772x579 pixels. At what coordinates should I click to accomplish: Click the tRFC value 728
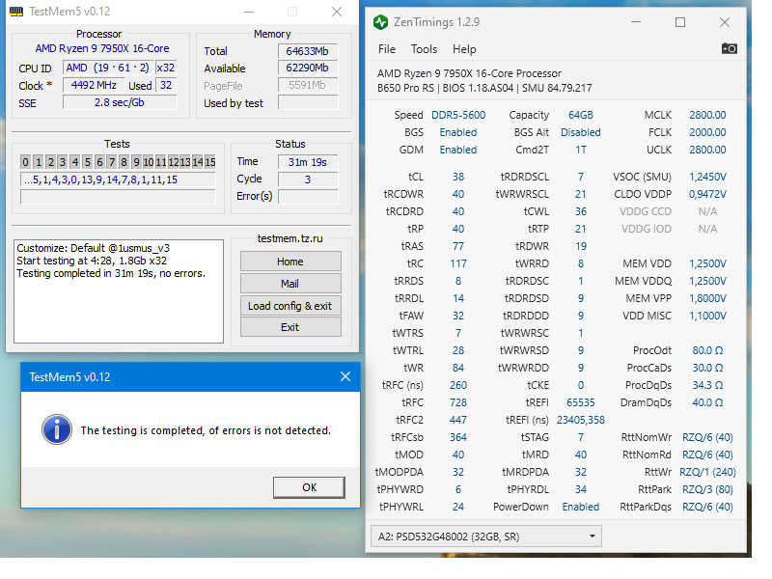coord(457,402)
